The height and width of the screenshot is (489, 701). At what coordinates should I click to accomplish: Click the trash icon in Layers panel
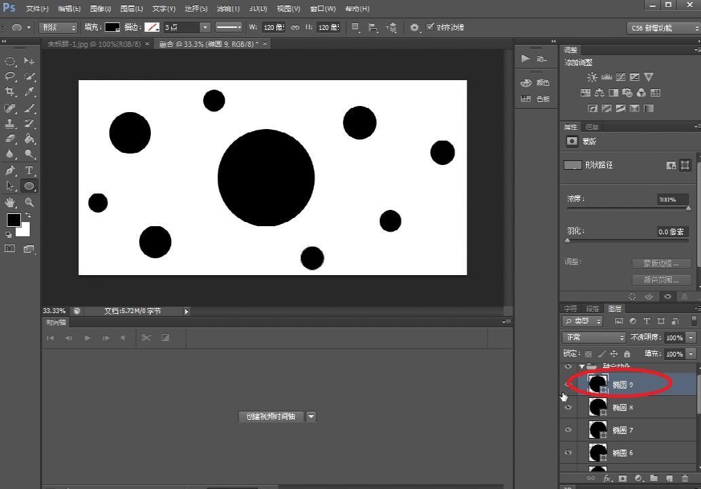685,478
